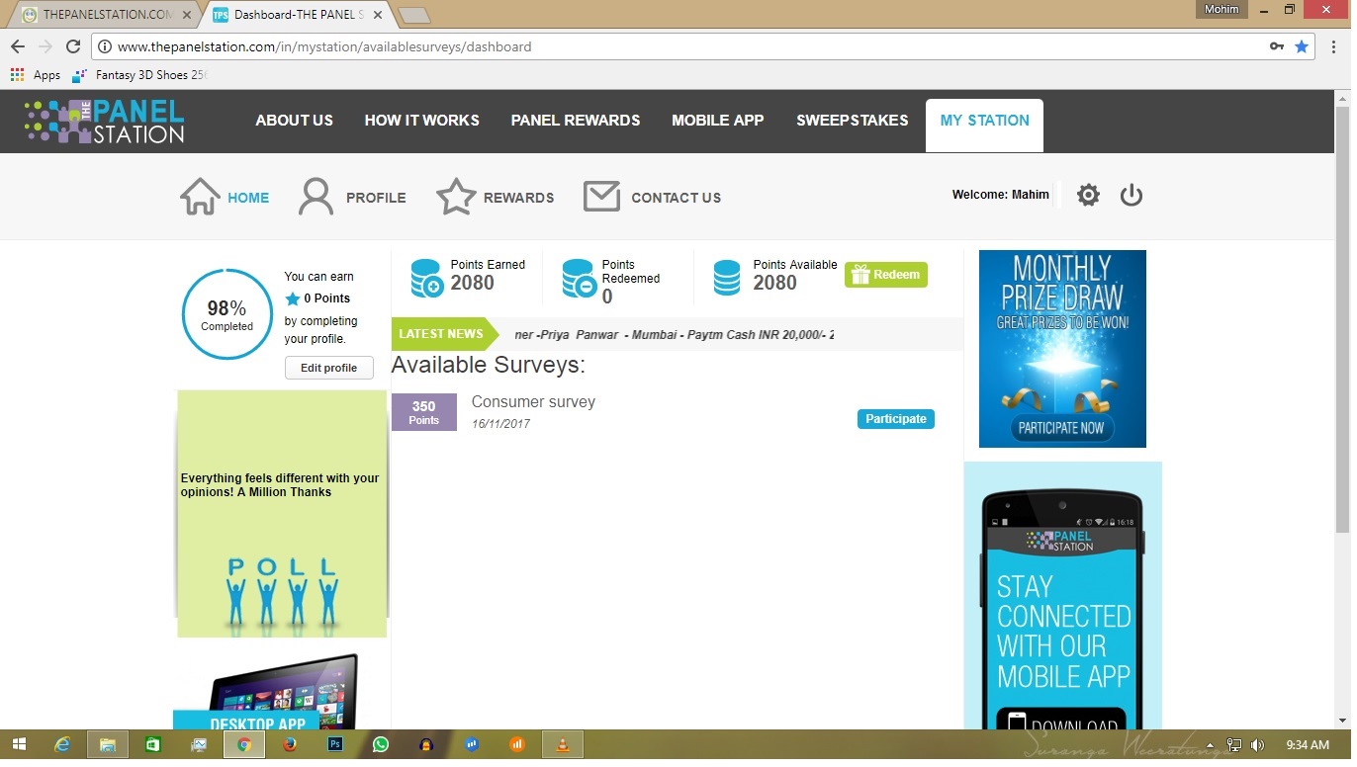Click the Rewards star icon
This screenshot has width=1357, height=767.
[x=456, y=197]
